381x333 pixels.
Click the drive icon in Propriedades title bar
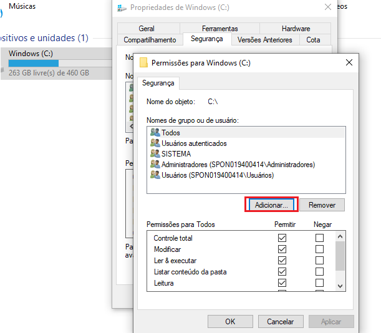(x=122, y=8)
